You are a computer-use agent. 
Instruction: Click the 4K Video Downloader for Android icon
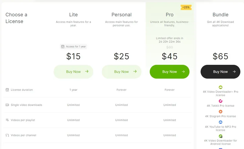coord(220,136)
